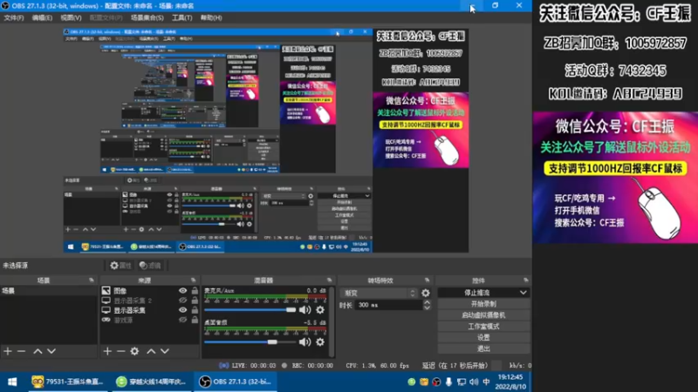Move source down in 来源 list
The image size is (698, 392).
tap(165, 351)
